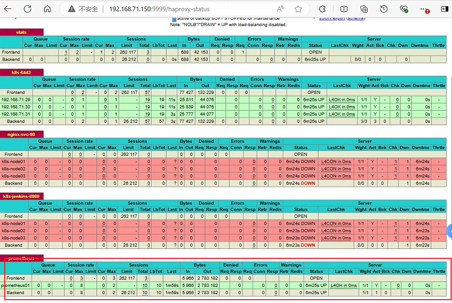Click L4CON in 0ms for k8s-jenkins-8080 k8s-node02
The width and height of the screenshot is (452, 303).
point(336,231)
